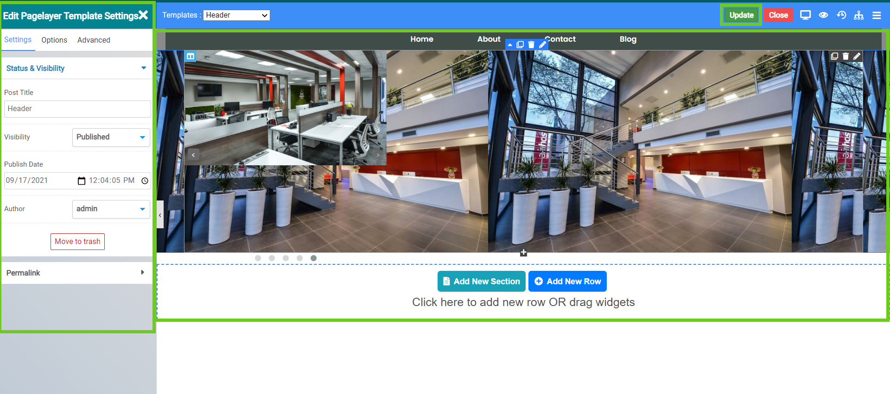Click the column handle icon on slider
890x394 pixels.
[x=190, y=56]
